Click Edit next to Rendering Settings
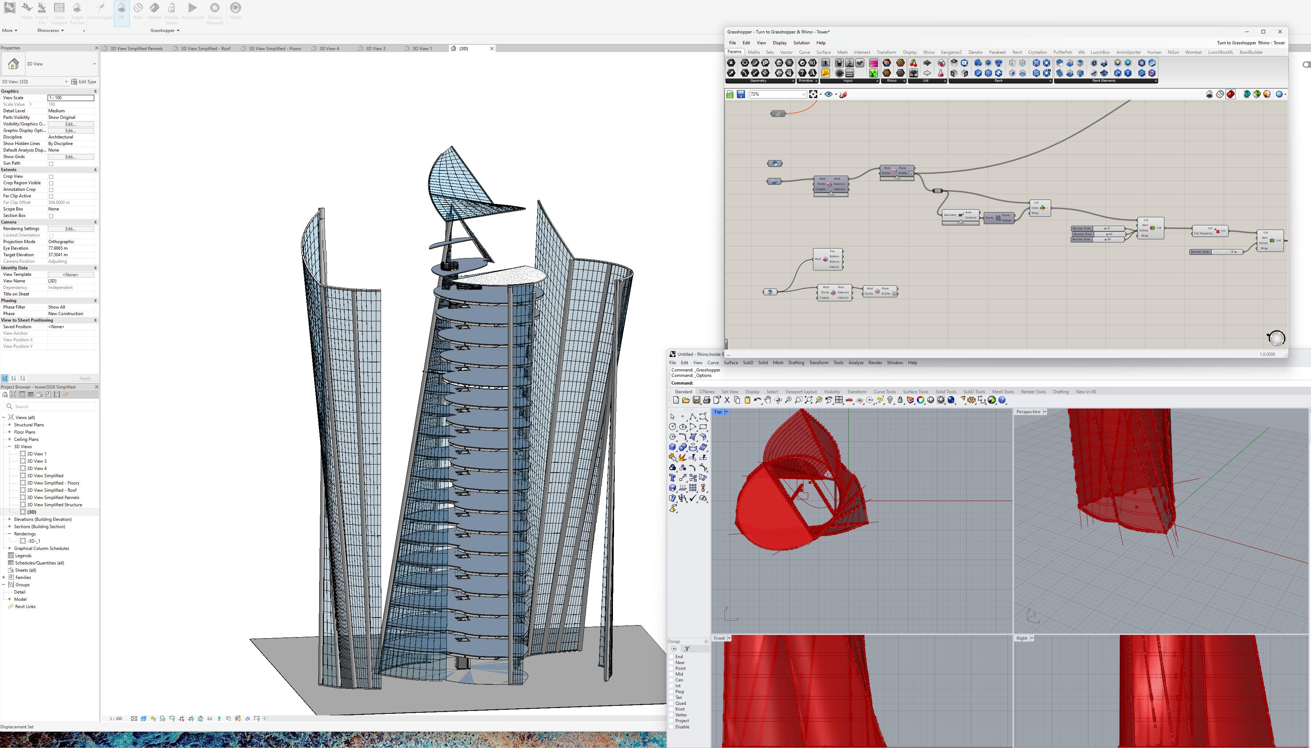The width and height of the screenshot is (1311, 748). click(71, 229)
